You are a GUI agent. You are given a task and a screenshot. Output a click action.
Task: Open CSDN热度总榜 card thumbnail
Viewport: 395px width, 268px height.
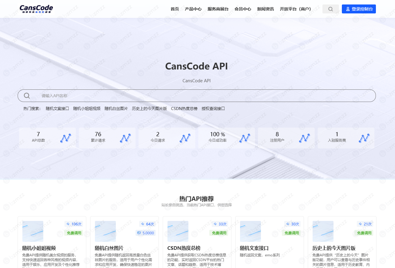coord(178,231)
